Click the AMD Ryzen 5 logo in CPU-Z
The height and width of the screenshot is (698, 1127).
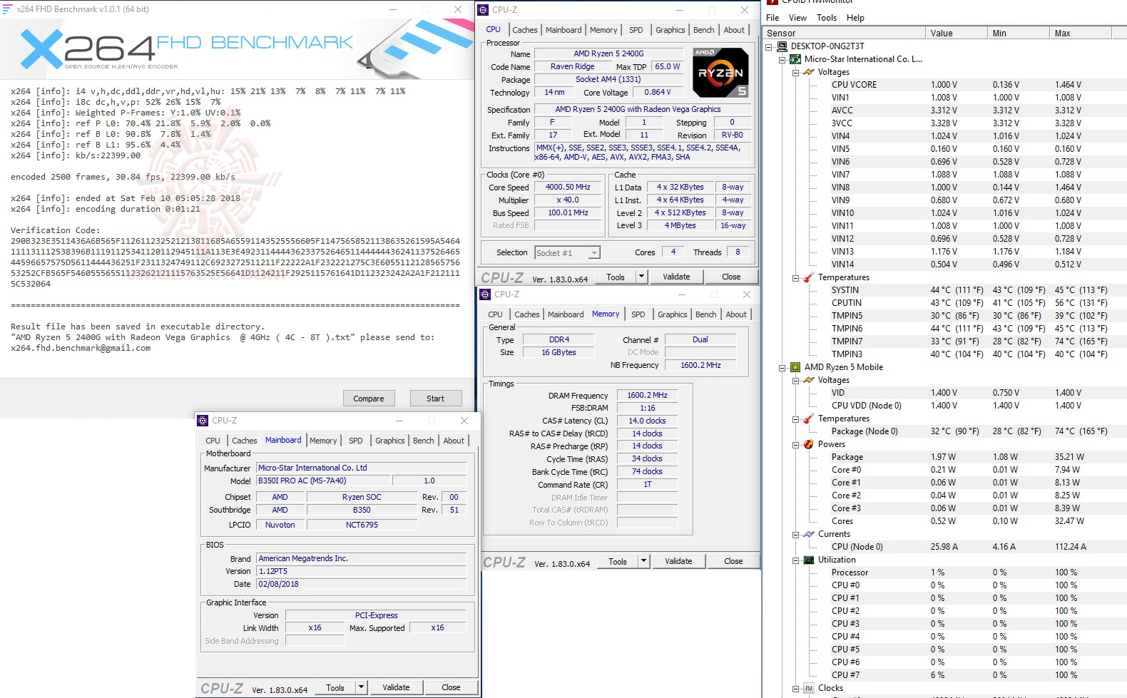(720, 73)
